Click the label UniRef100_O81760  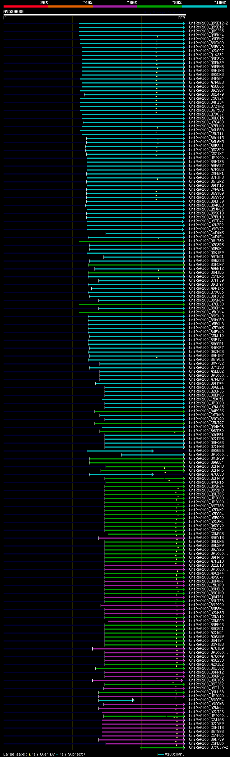coord(206,241)
